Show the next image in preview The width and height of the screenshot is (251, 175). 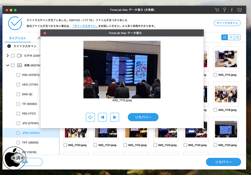[115, 117]
